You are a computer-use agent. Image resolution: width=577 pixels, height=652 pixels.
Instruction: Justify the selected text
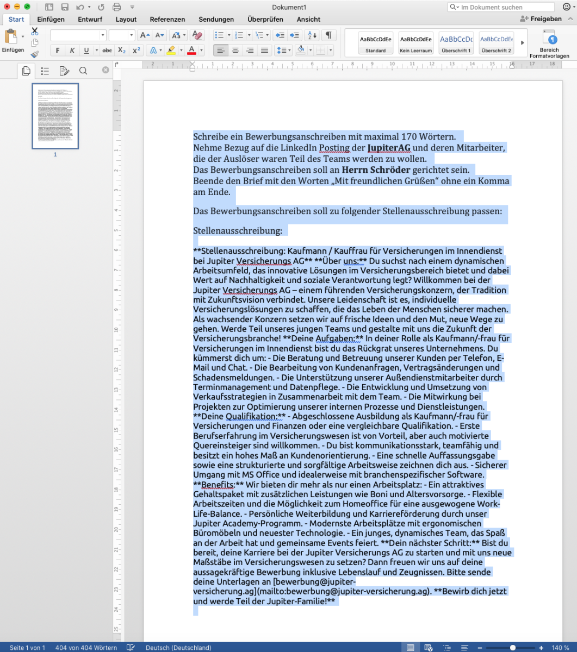264,51
